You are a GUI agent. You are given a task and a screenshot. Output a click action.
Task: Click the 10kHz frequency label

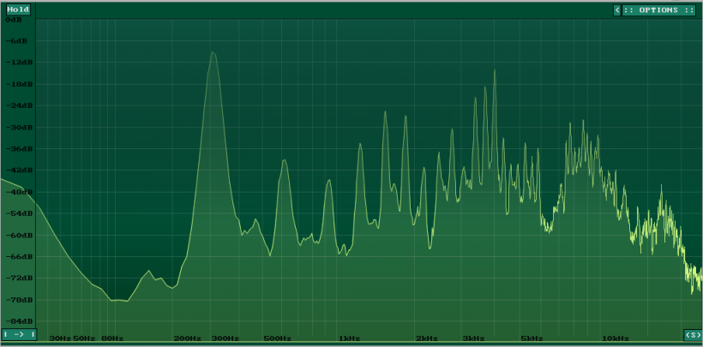[x=616, y=338]
